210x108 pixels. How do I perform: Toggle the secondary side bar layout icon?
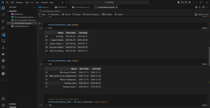pyautogui.click(x=186, y=2)
